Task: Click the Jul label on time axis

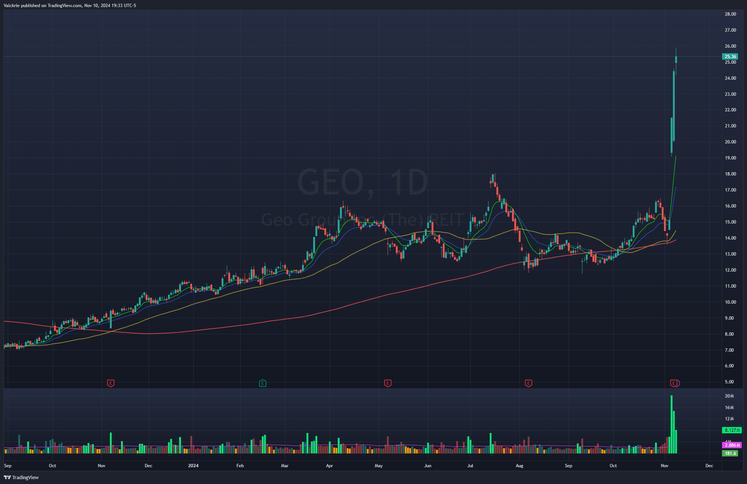Action: pyautogui.click(x=470, y=466)
